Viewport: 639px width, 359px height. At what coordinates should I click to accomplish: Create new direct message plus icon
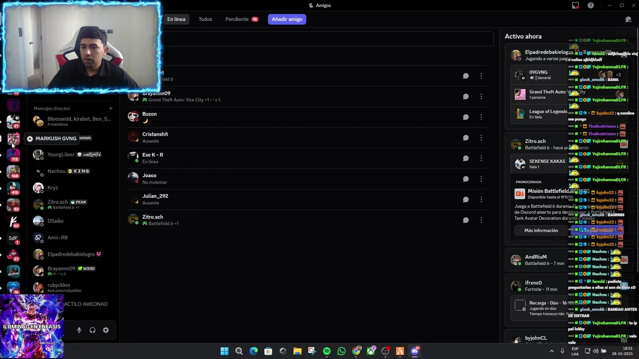111,108
